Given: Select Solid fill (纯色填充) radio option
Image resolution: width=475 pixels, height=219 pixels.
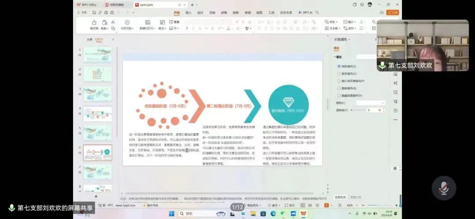Looking at the screenshot, I should click(339, 66).
